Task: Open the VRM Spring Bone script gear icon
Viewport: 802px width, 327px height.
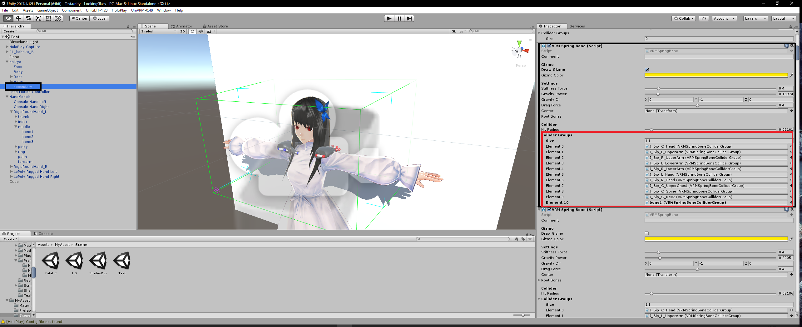Action: point(792,46)
